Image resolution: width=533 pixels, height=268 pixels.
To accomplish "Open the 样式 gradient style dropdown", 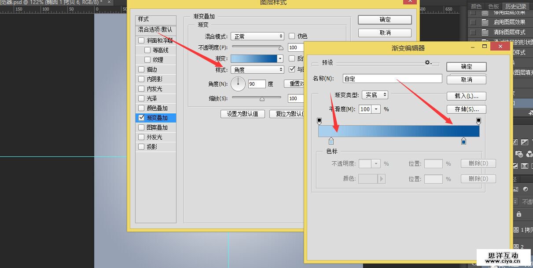I will [257, 69].
